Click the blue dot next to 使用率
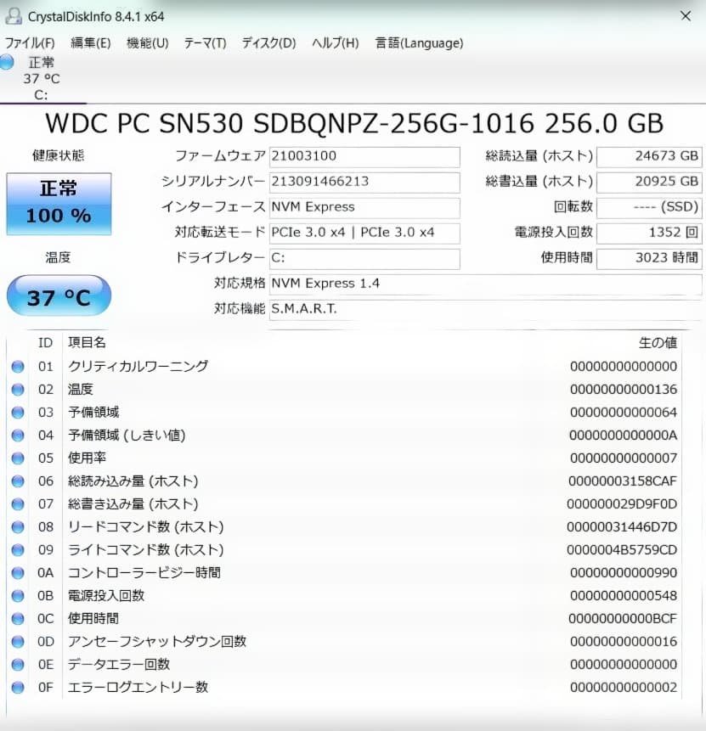 19,458
